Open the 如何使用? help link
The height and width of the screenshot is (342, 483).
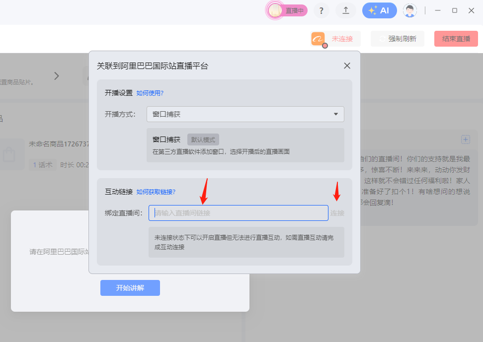coord(150,93)
